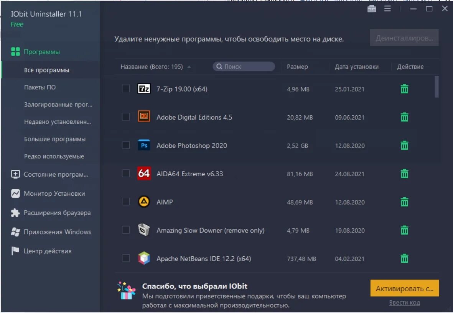Click the Photoshop Ps icon
Viewport: 453px width, 313px height.
pos(144,145)
